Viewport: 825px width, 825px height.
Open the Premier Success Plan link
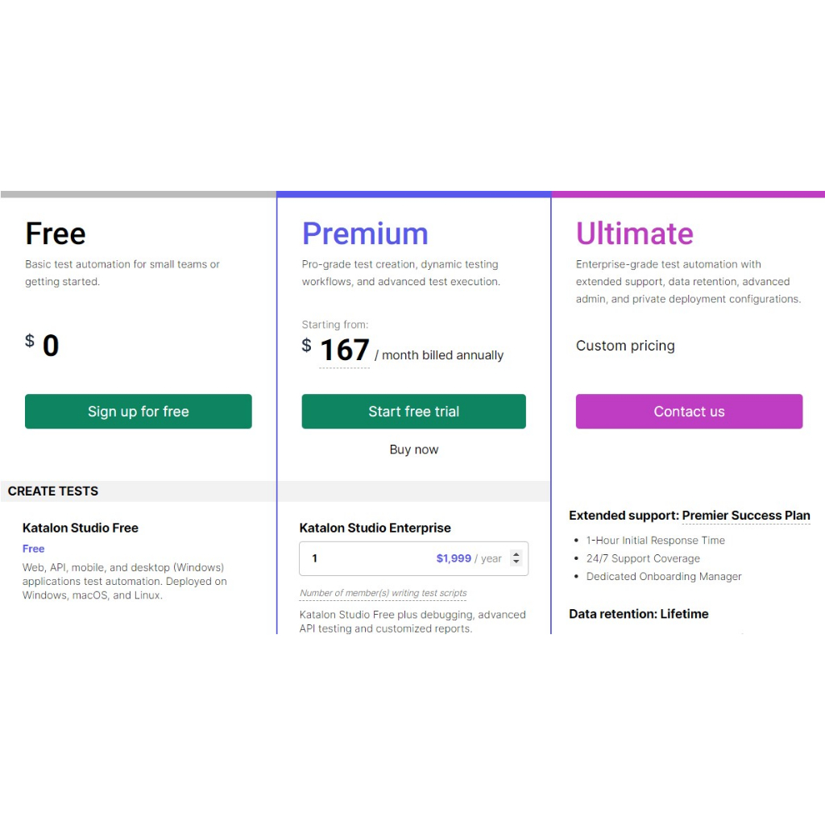[746, 516]
